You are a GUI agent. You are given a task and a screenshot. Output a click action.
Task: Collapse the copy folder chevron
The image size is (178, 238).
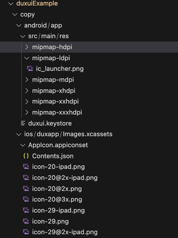15,14
